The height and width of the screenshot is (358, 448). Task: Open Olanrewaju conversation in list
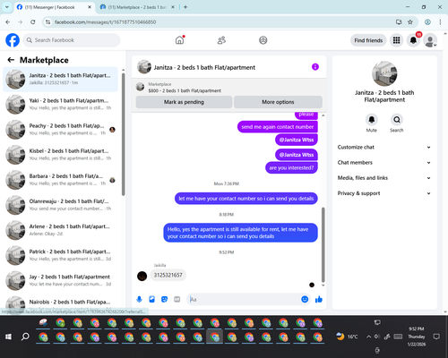coord(60,205)
